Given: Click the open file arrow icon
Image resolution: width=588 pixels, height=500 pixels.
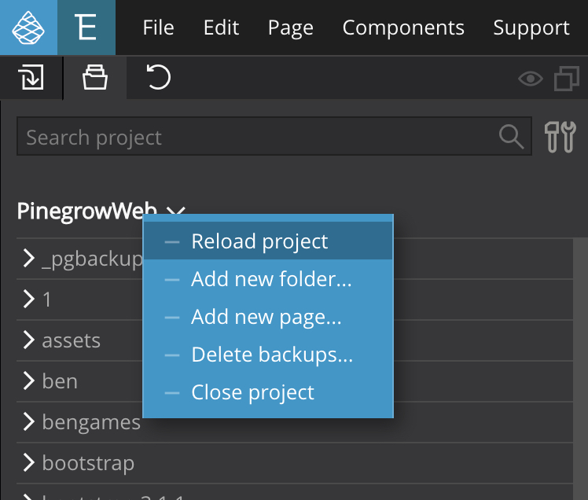Looking at the screenshot, I should (x=31, y=77).
